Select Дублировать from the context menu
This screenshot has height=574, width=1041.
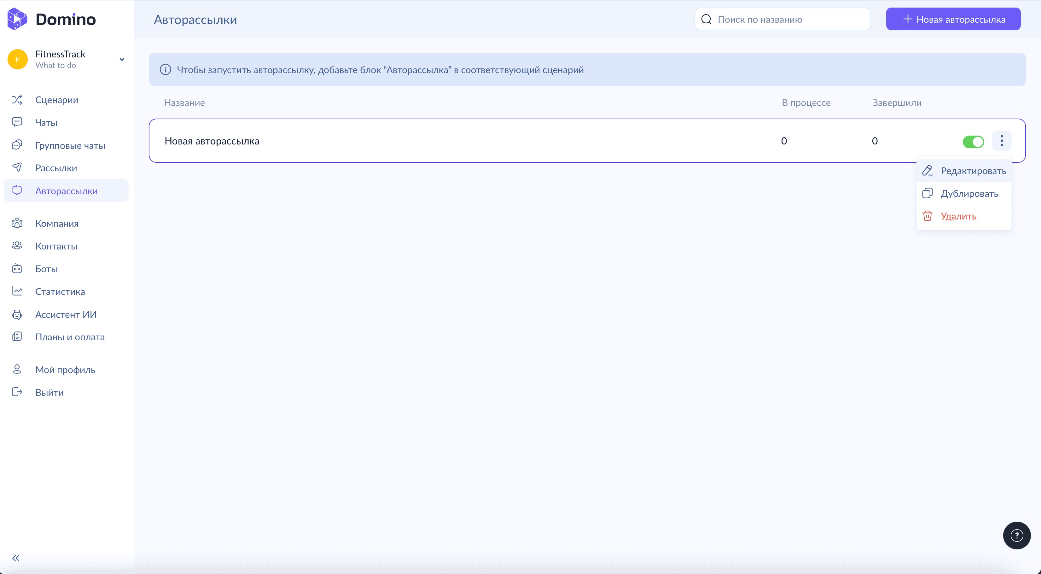964,193
